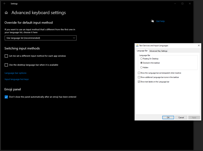
Task: Maximize the Settings window
Action: [182, 4]
